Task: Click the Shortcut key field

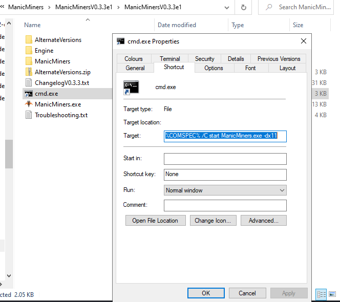Action: coord(225,175)
